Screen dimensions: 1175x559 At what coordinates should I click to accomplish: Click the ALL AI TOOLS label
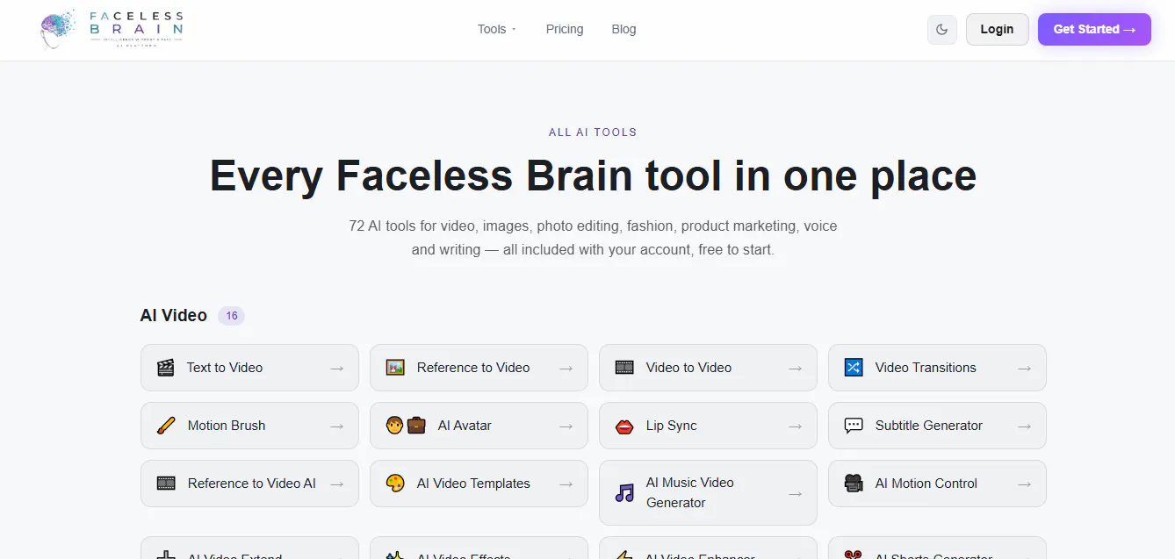[x=593, y=133]
